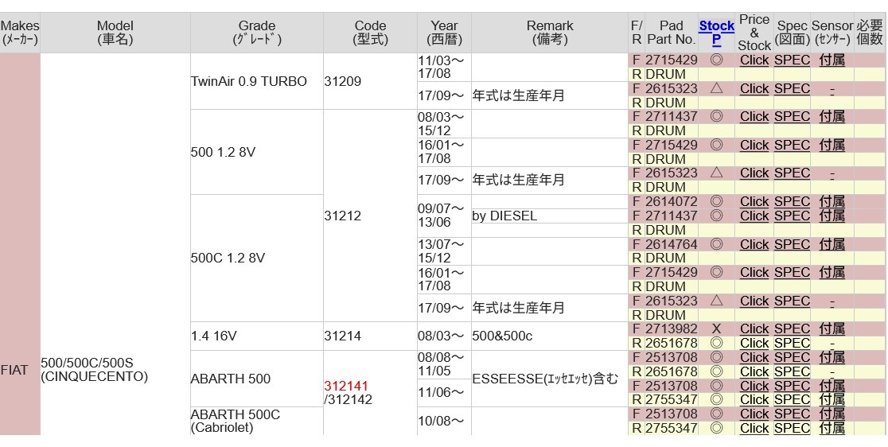Image resolution: width=888 pixels, height=447 pixels.
Task: Select the Sensor column header
Action: 832,33
